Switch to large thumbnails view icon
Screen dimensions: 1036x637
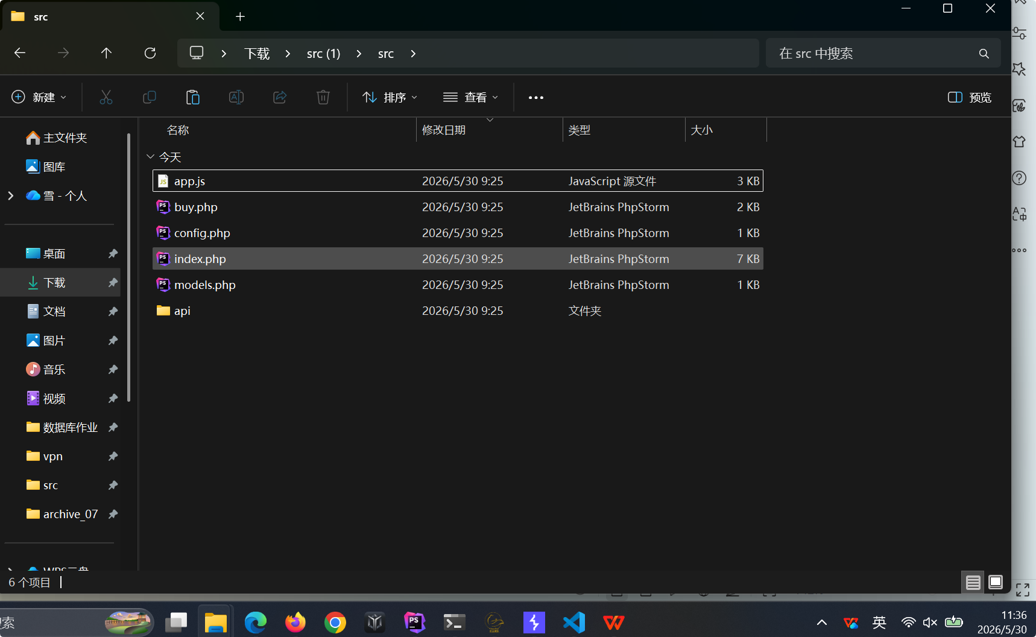[996, 582]
